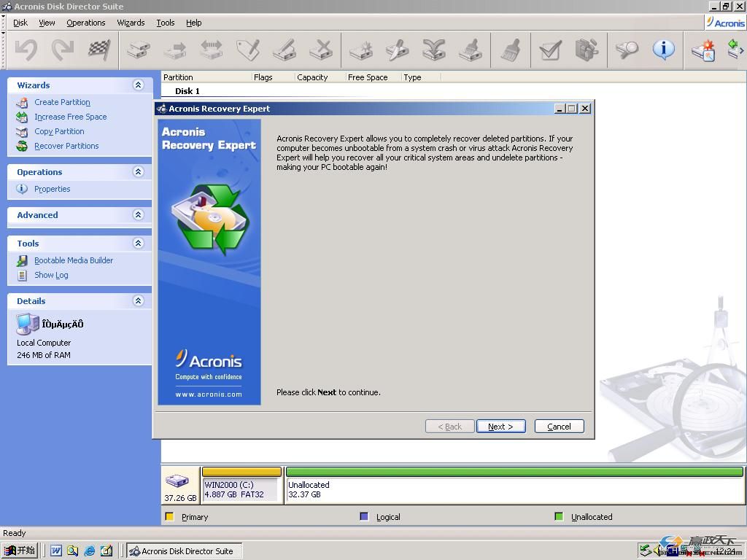Screen dimensions: 747x560
Task: Click the yellow Primary legend swatch
Action: click(169, 517)
